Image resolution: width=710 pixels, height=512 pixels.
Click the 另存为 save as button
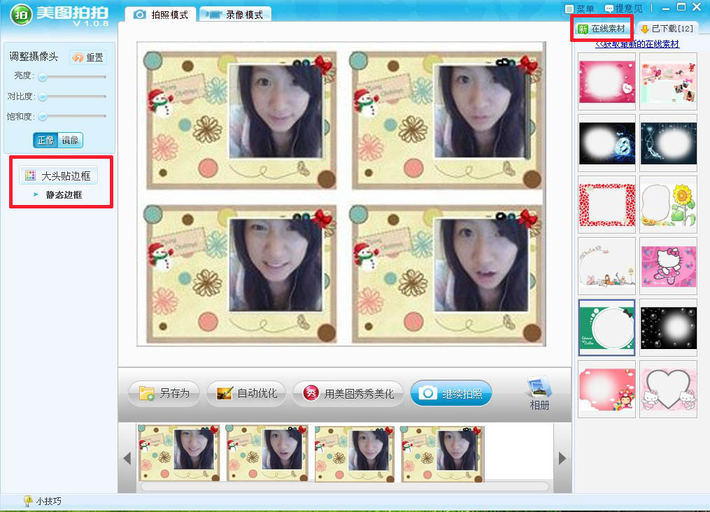(165, 393)
